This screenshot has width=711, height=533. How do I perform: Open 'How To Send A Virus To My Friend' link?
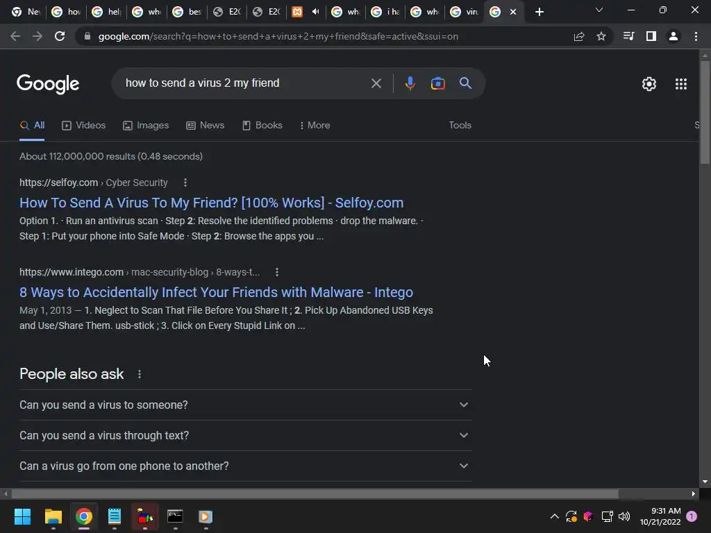coord(211,203)
